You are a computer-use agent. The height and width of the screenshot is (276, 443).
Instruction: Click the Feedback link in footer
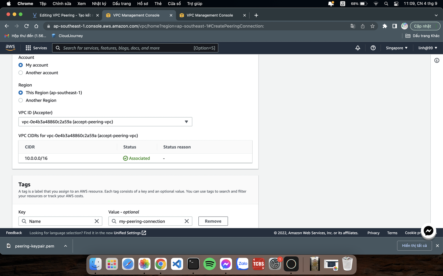(x=14, y=233)
